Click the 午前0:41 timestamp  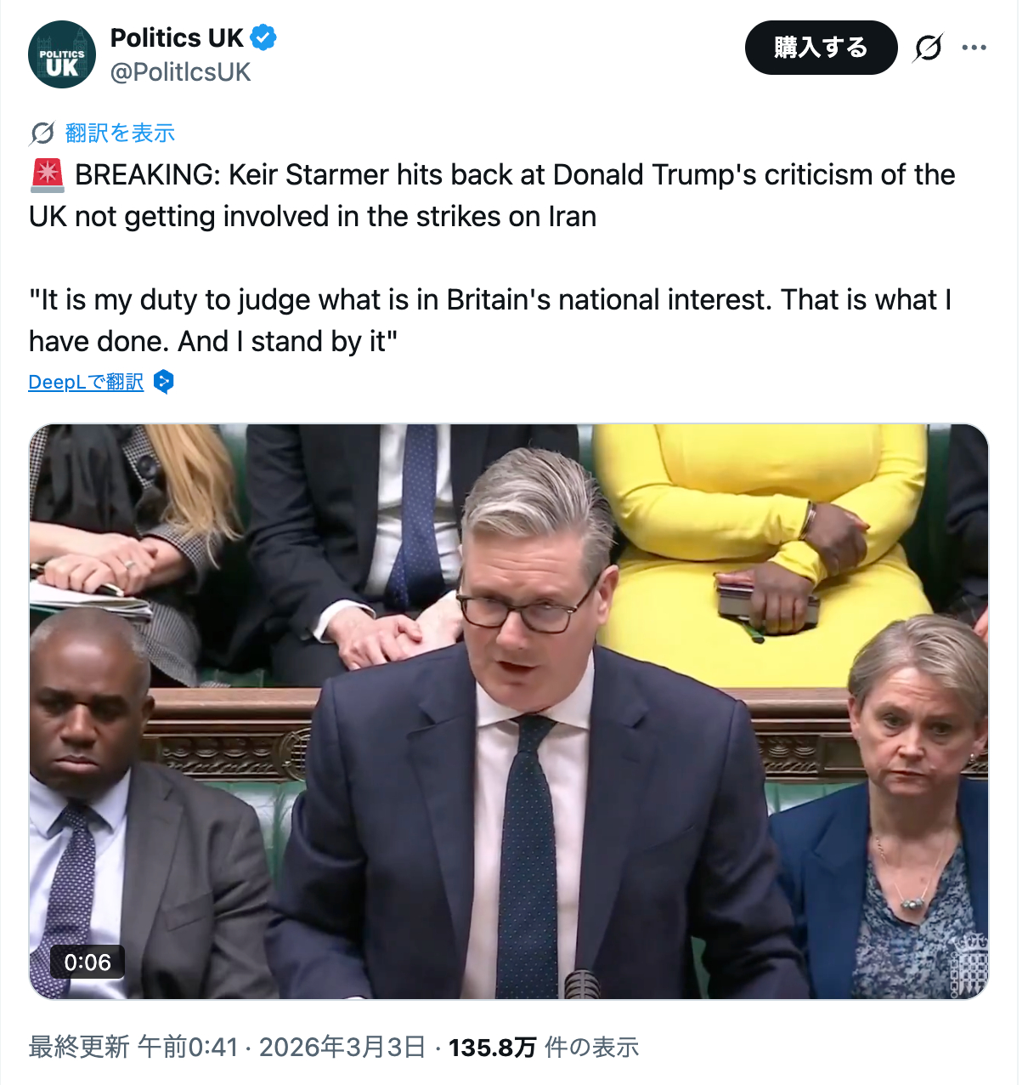pos(188,1047)
